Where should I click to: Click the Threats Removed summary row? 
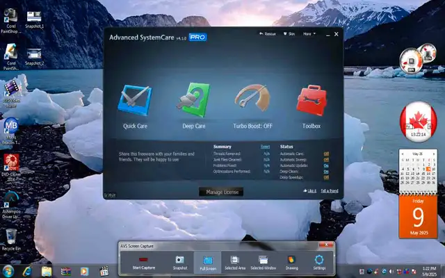pos(241,154)
